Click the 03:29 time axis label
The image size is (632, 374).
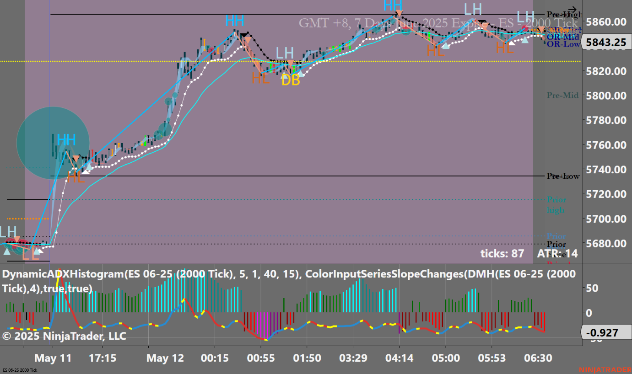click(x=354, y=358)
